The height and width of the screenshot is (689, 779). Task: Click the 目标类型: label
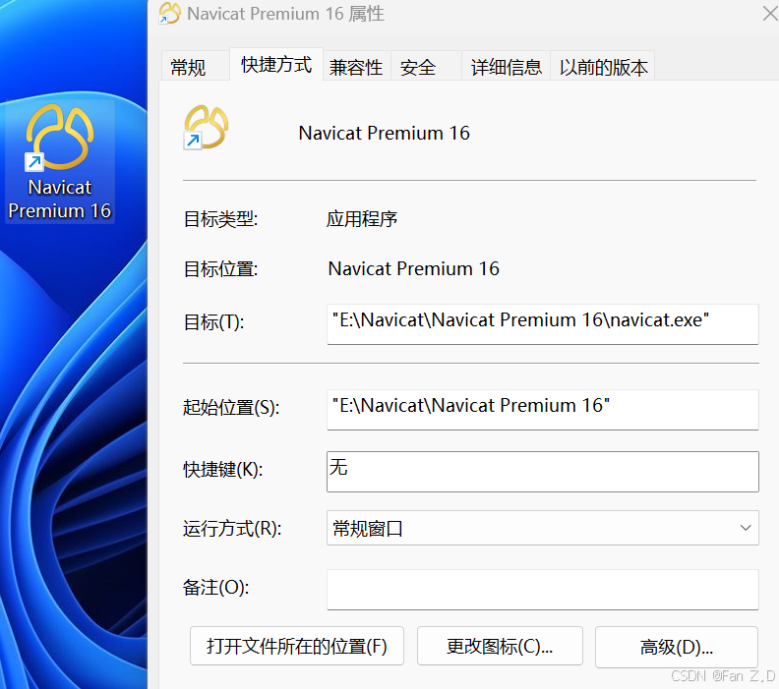coord(220,219)
